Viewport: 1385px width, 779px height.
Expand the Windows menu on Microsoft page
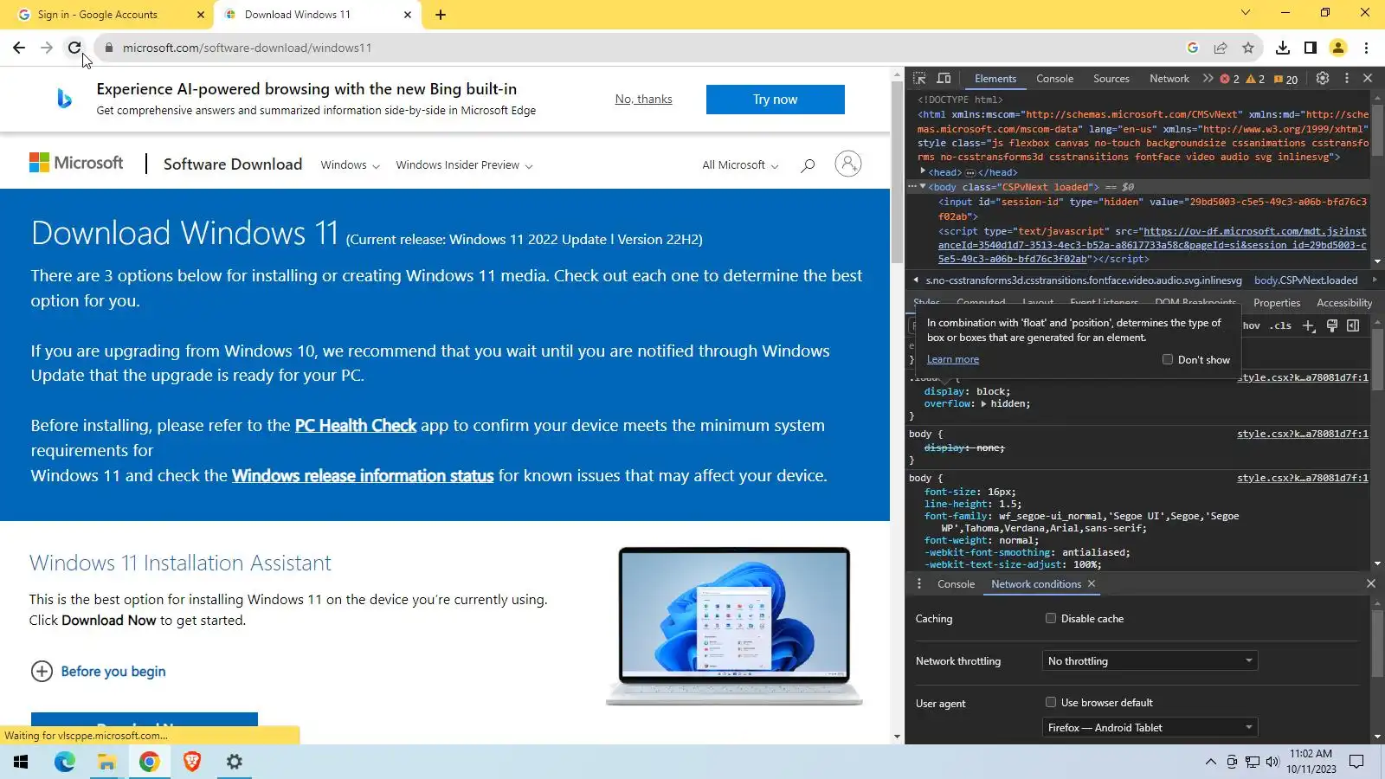coord(350,164)
